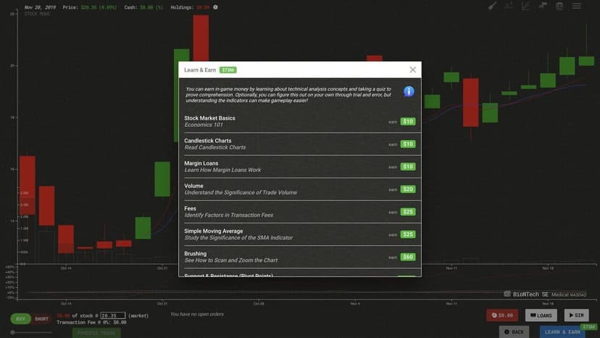600x338 pixels.
Task: Click the BioNTech SE company icon
Action: (507, 294)
